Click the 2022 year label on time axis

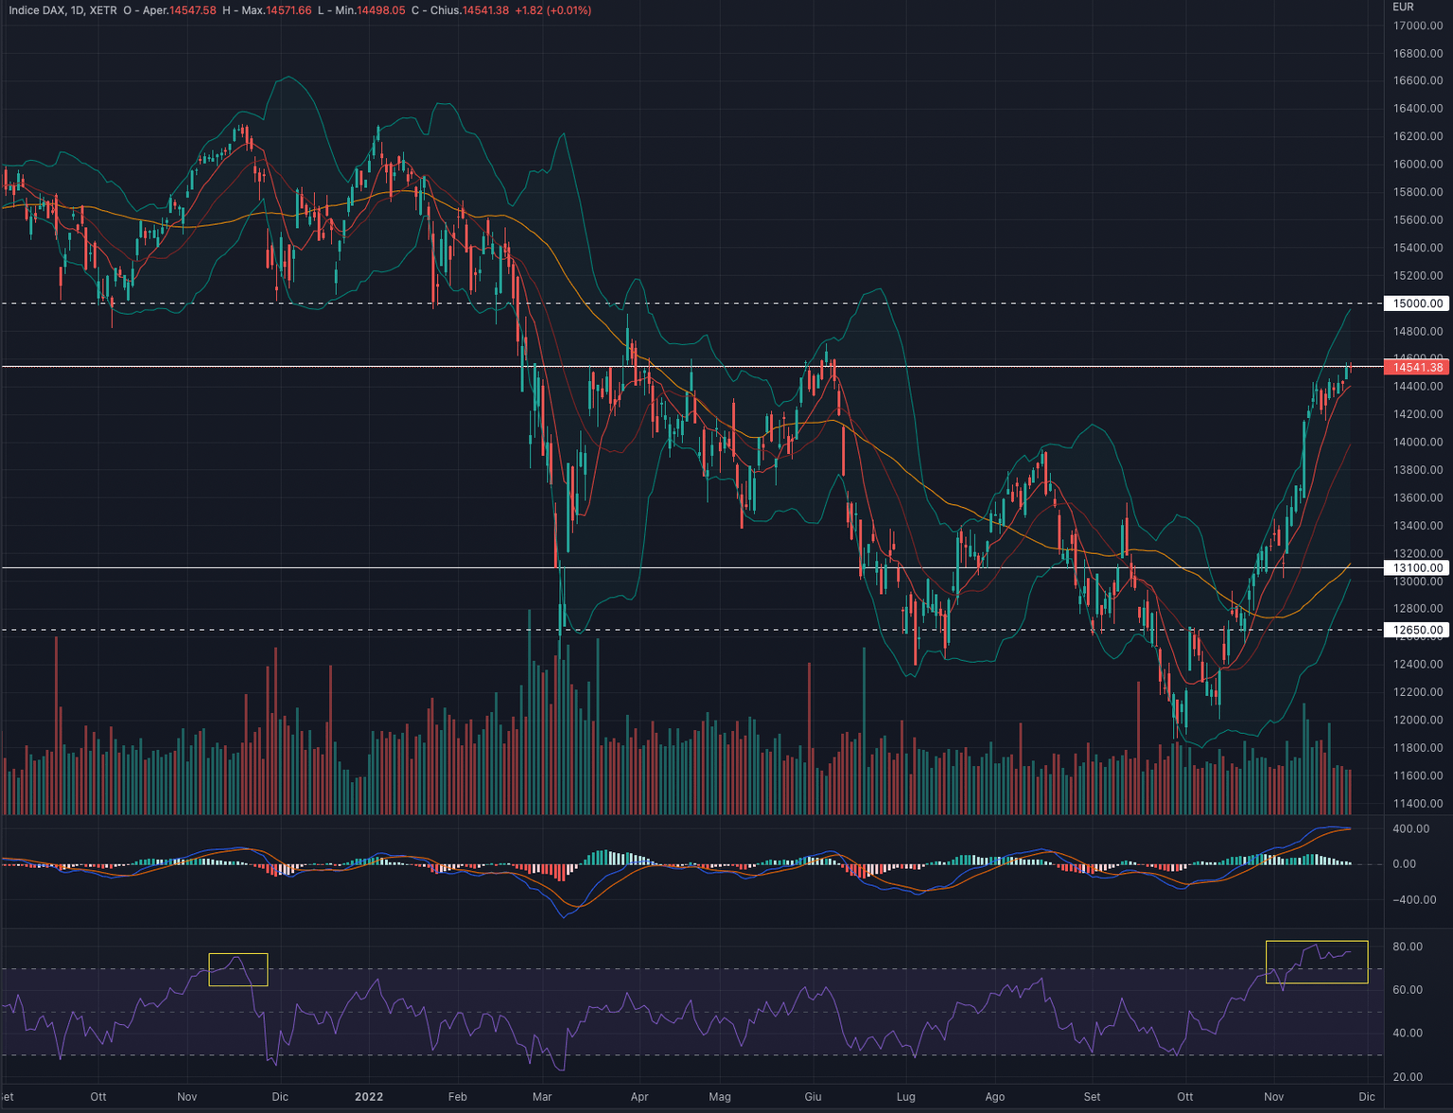369,1097
